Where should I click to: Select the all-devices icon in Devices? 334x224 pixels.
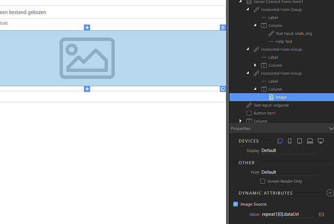(x=280, y=141)
